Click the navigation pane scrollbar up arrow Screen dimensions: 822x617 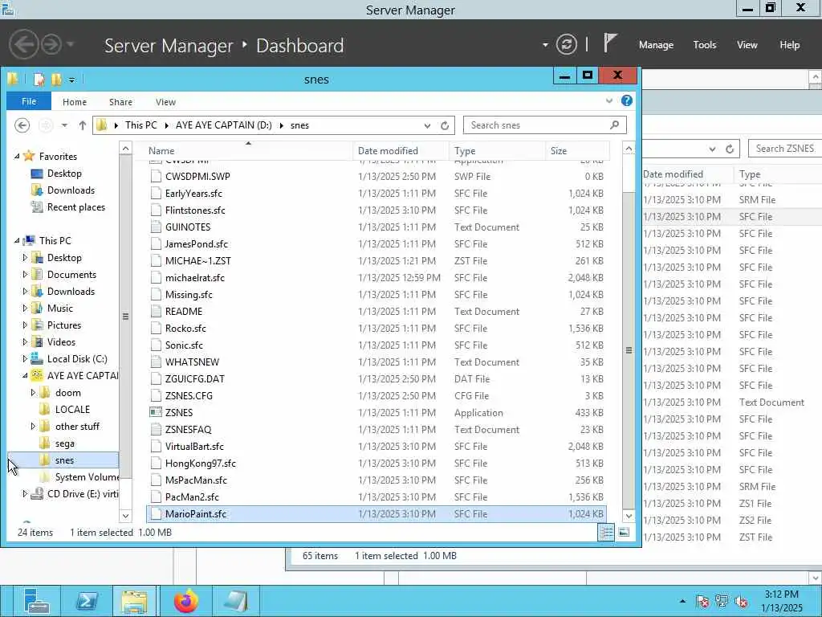(125, 149)
